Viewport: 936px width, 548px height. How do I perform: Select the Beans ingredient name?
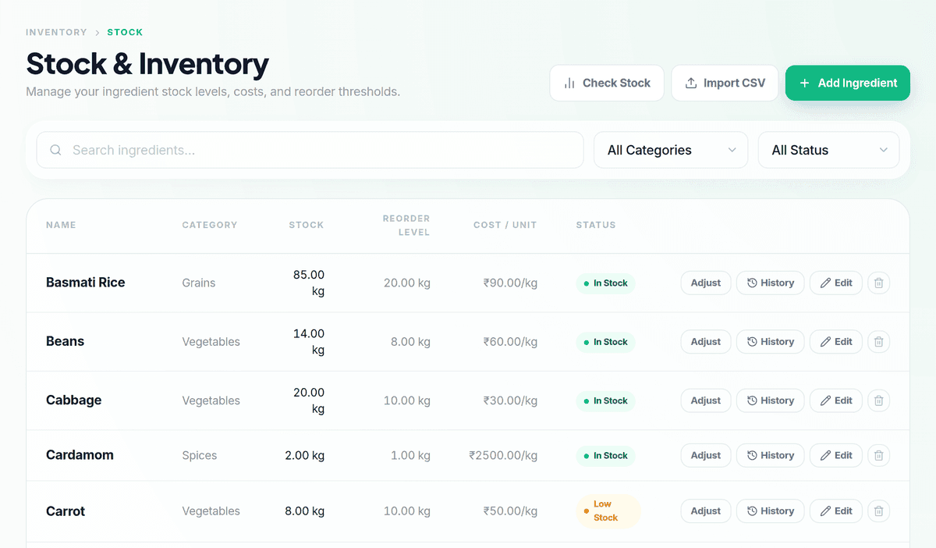click(66, 341)
